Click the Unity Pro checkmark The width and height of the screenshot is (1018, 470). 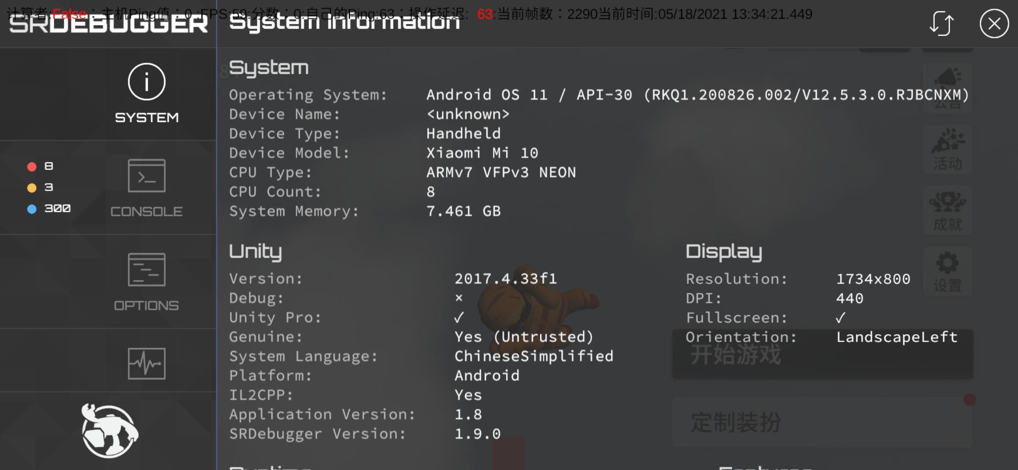pyautogui.click(x=459, y=318)
